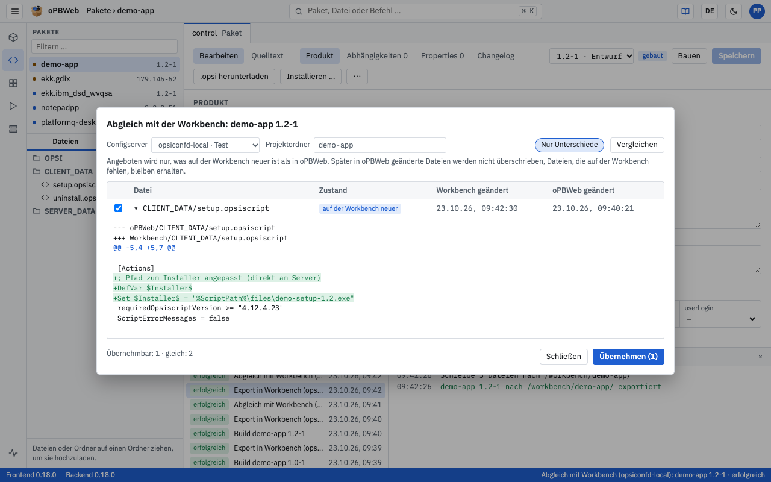Toggle dark mode with the moon icon

pyautogui.click(x=734, y=11)
